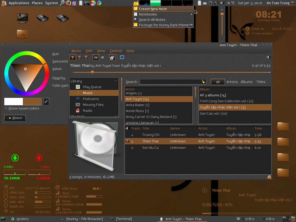The width and height of the screenshot is (296, 222).
Task: Skip to previous track in Rhythmbox
Action: click(x=79, y=57)
